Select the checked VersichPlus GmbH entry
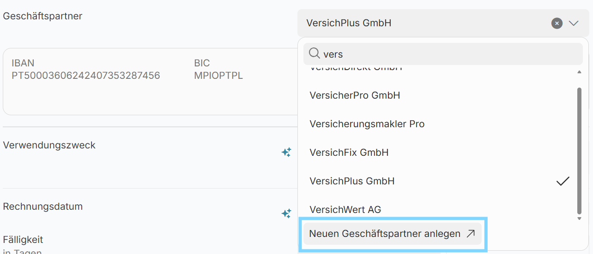 [x=352, y=181]
